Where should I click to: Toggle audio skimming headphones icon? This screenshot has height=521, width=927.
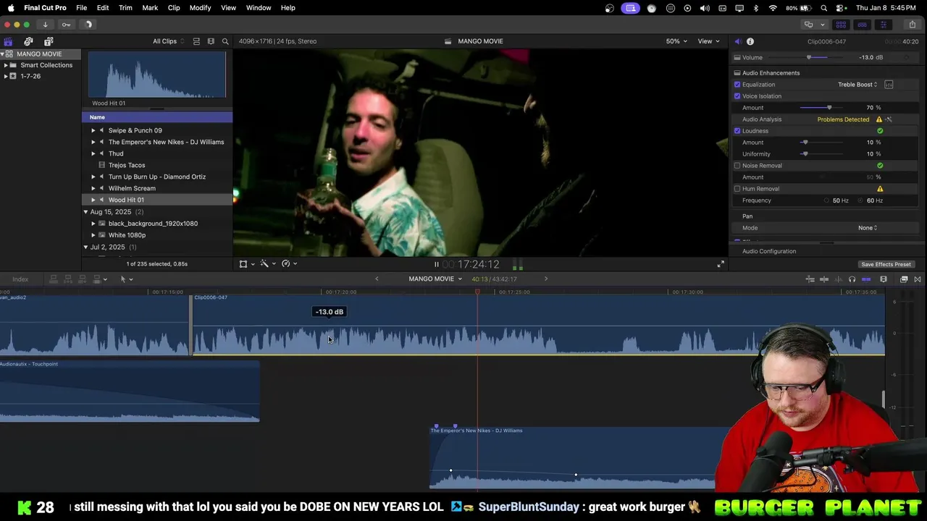click(x=852, y=279)
